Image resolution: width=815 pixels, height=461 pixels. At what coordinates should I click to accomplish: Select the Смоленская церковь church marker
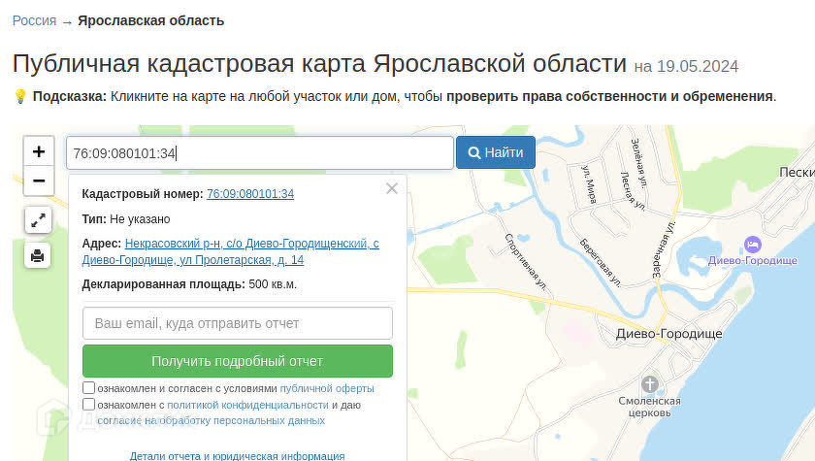coord(649,384)
